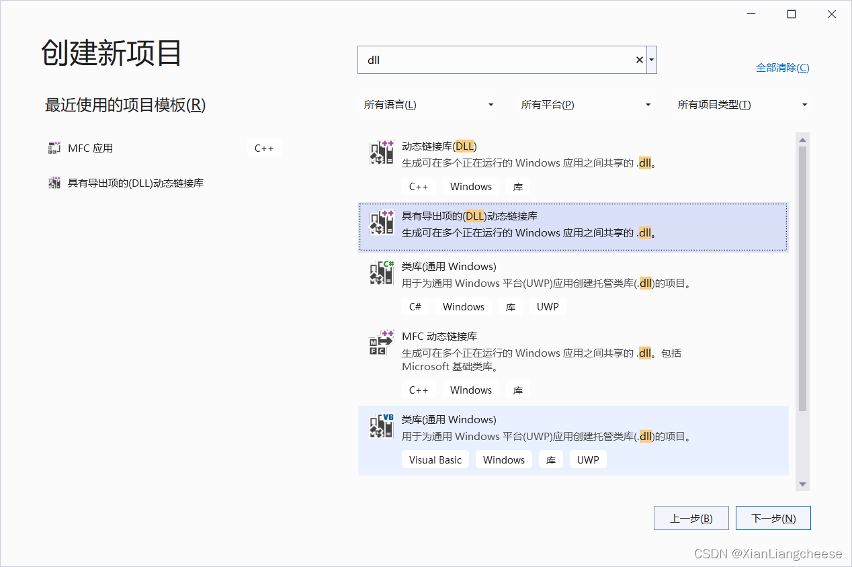This screenshot has height=567, width=852.
Task: Click the C++ label beside MFC 应用
Action: (x=264, y=148)
